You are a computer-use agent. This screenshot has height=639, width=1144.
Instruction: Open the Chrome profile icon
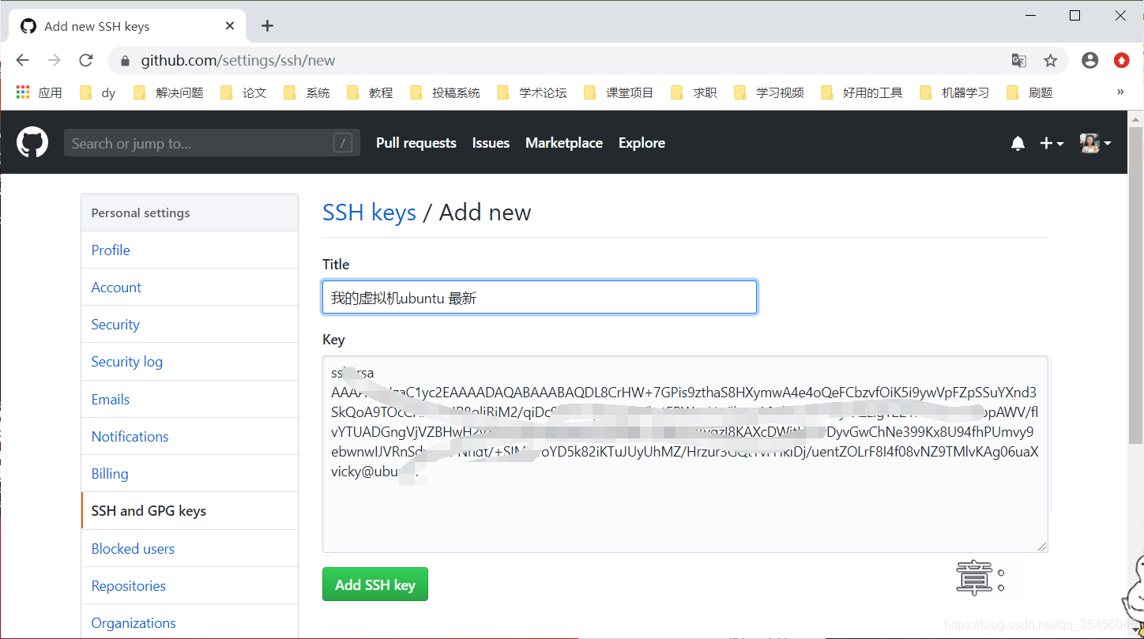(x=1090, y=60)
